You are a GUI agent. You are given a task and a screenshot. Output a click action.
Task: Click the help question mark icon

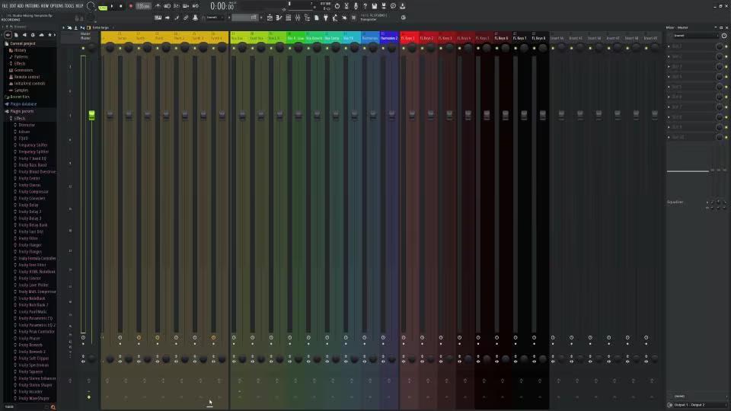pyautogui.click(x=365, y=6)
